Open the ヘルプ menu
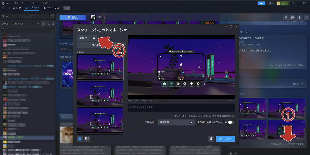310x155 pixels. coord(45,3)
